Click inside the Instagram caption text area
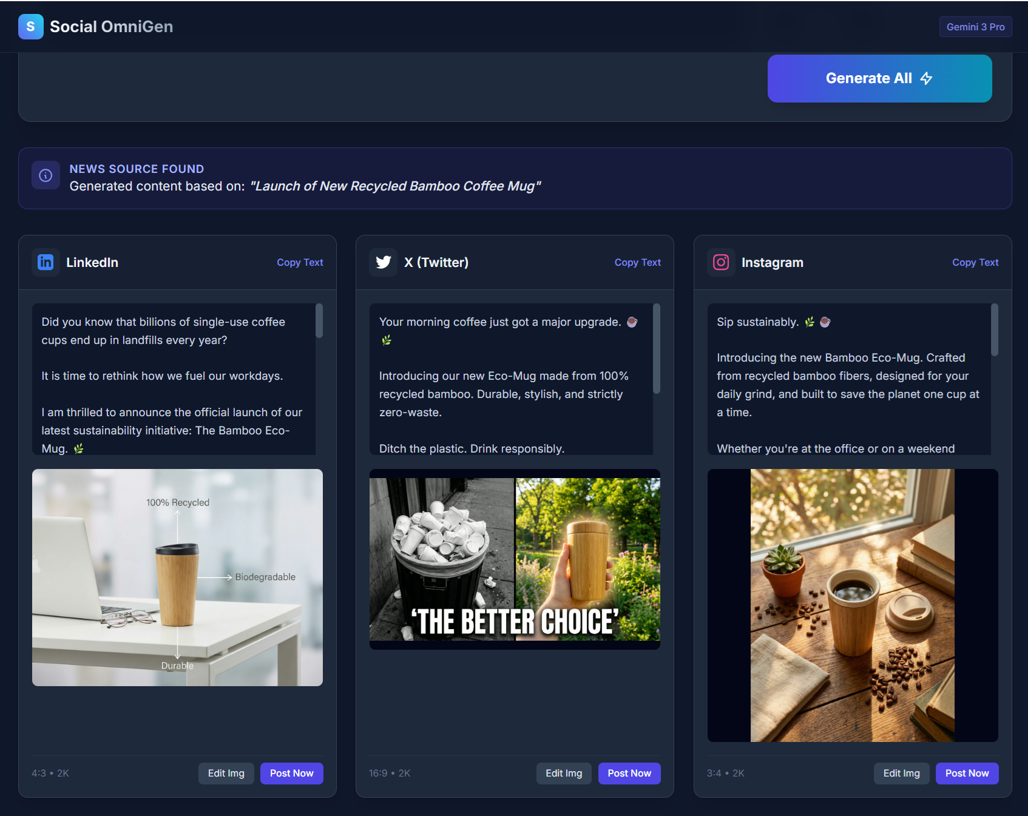The image size is (1028, 816). coord(849,379)
